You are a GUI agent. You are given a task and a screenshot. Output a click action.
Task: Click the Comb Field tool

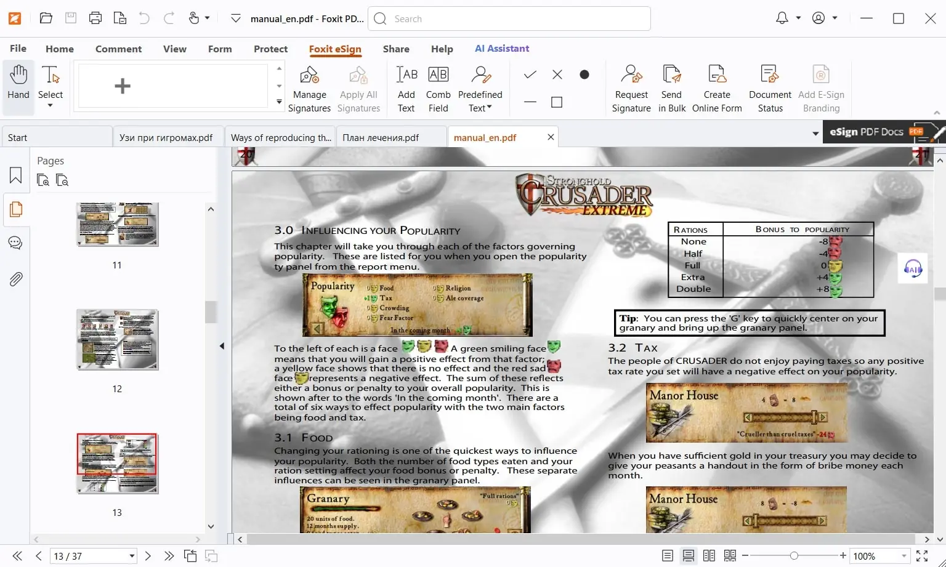click(x=438, y=89)
